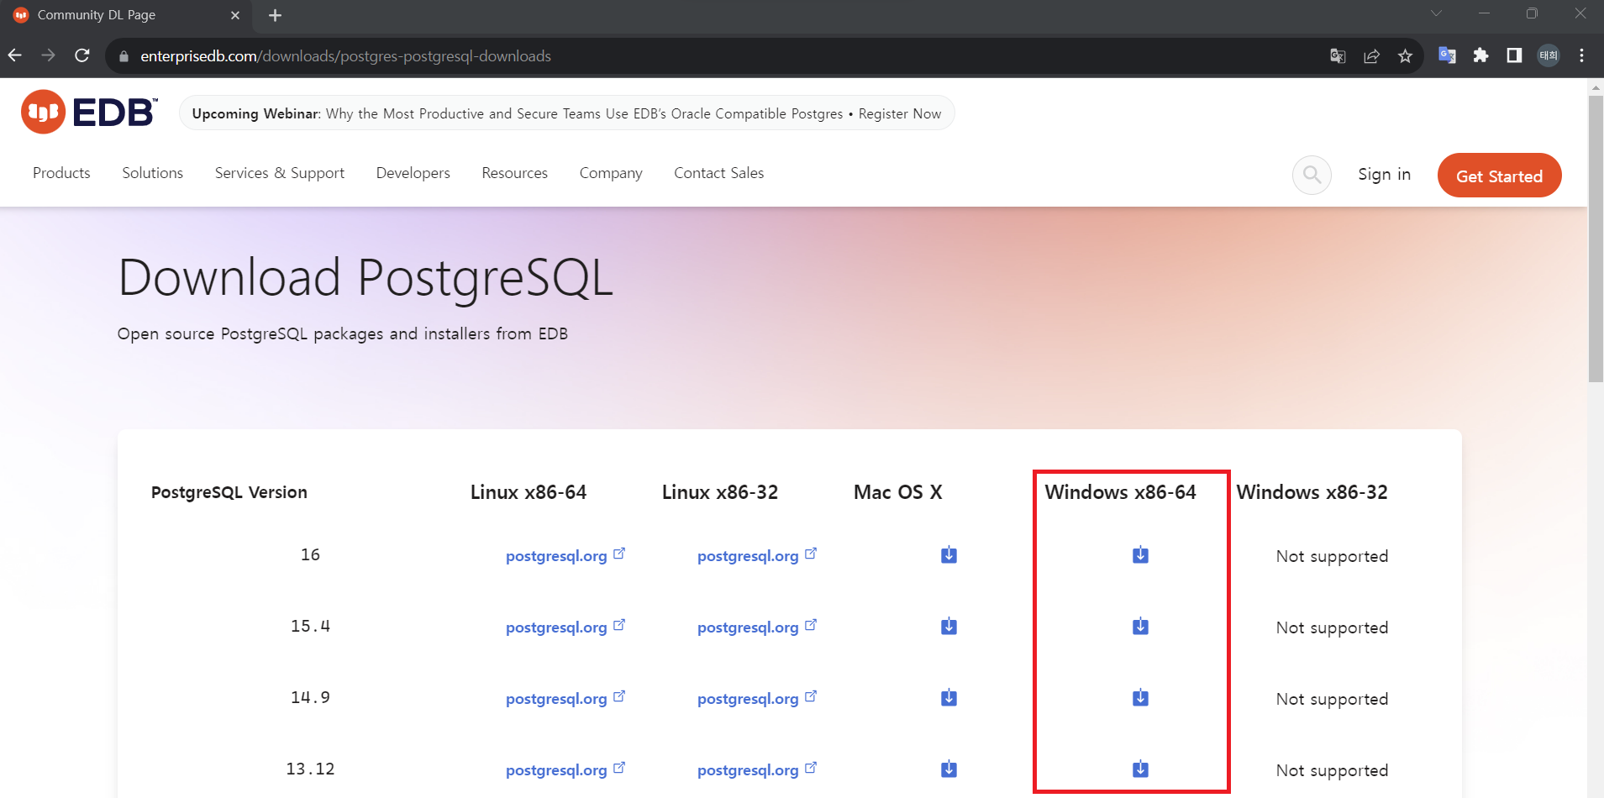This screenshot has width=1604, height=798.
Task: Open postgresql.org link for 13.12 Linux x86-64
Action: coord(565,769)
